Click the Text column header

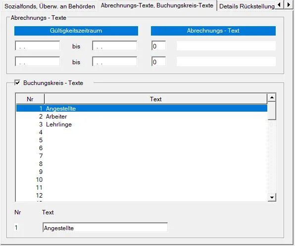(x=156, y=99)
